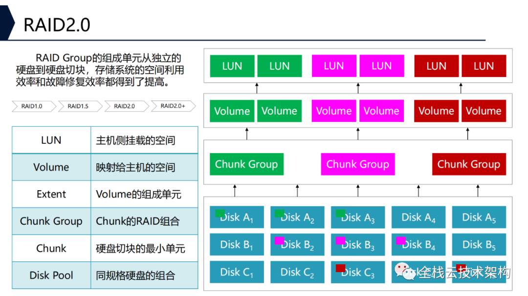Click the red chunk swatch on Disk C3
The width and height of the screenshot is (528, 296).
[x=340, y=267]
